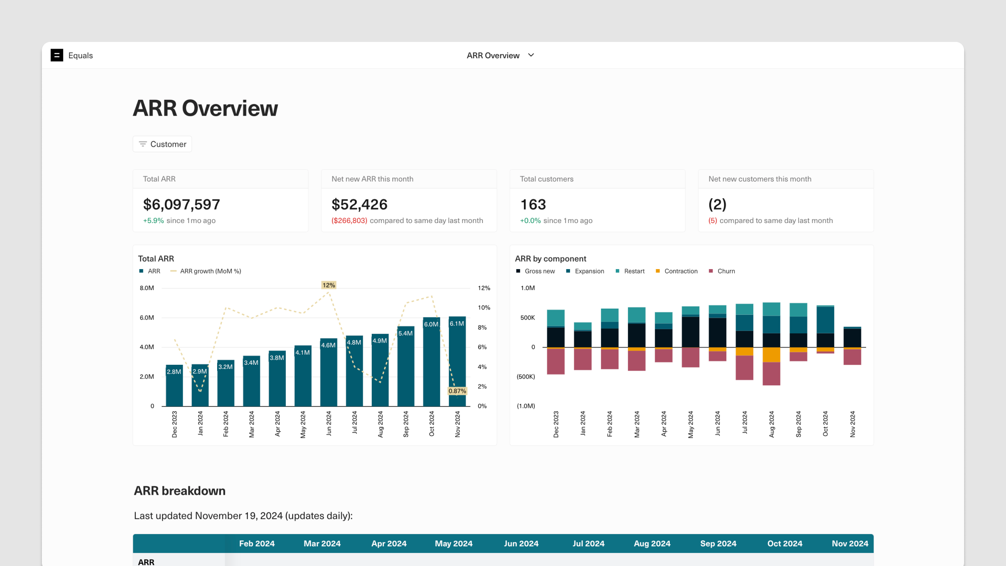The height and width of the screenshot is (566, 1006).
Task: Click the 12% peak growth label marker
Action: click(x=329, y=285)
